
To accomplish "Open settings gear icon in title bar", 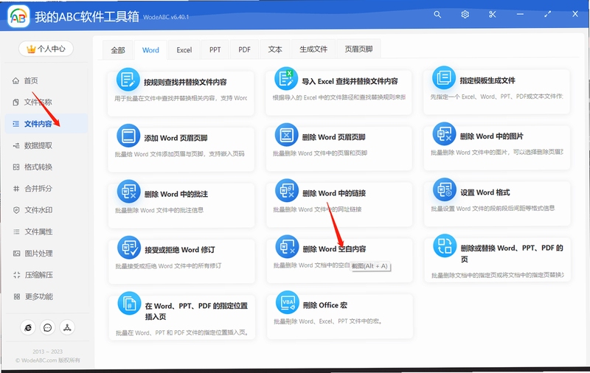I will coord(465,14).
